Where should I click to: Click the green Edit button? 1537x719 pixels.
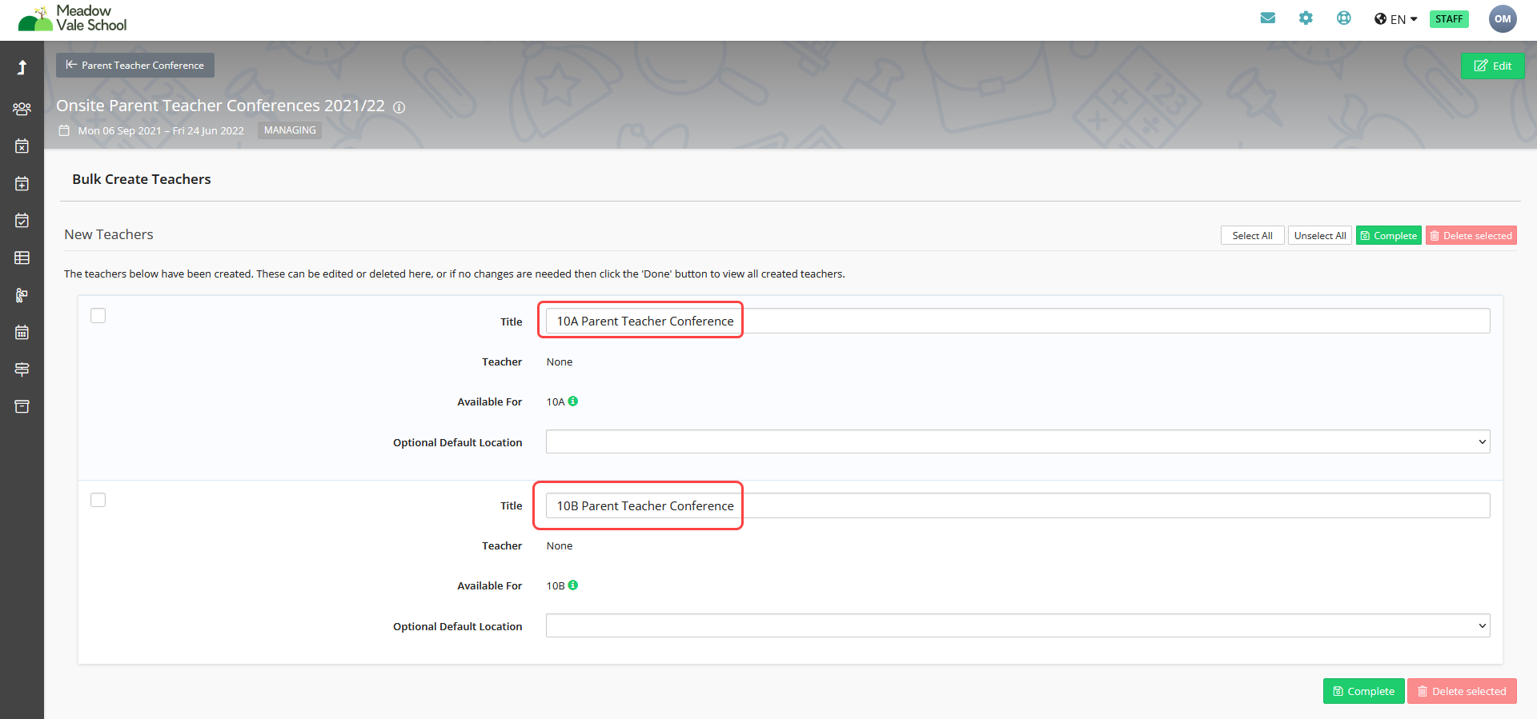coord(1492,66)
